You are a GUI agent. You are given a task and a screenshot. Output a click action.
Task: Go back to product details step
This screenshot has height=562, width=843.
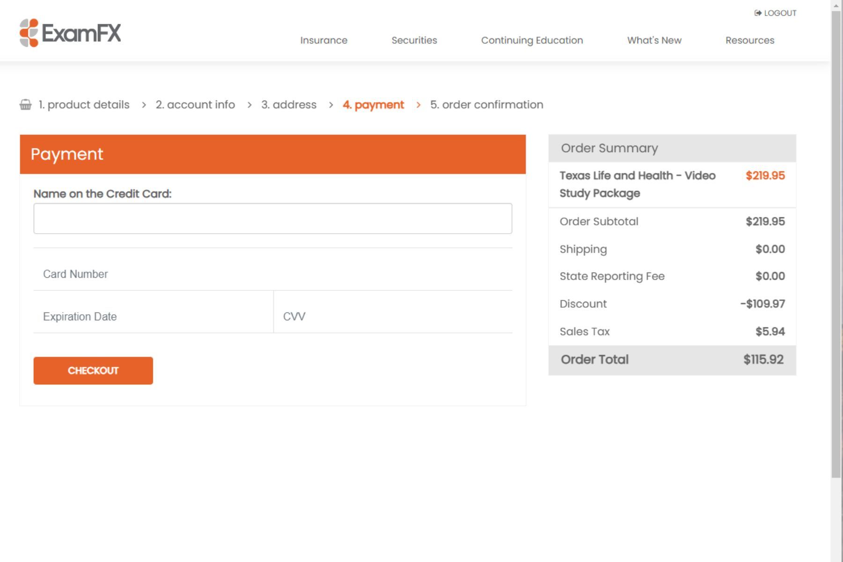84,104
